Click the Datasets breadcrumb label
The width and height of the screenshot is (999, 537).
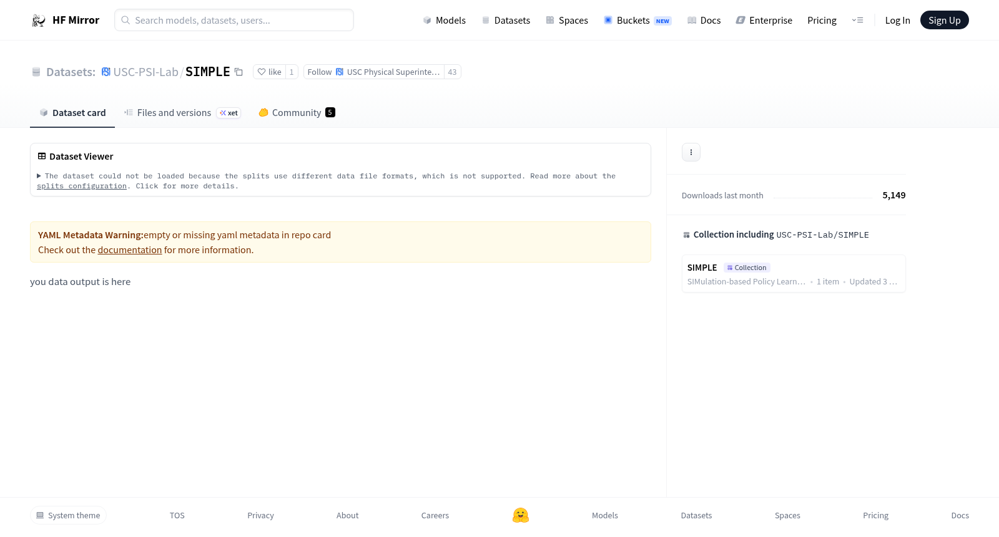71,72
